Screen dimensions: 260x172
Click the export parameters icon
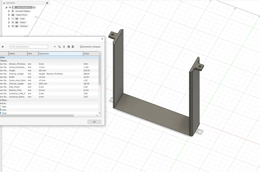click(x=73, y=47)
